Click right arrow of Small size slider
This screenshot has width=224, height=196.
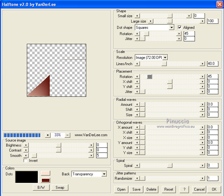coord(189,16)
